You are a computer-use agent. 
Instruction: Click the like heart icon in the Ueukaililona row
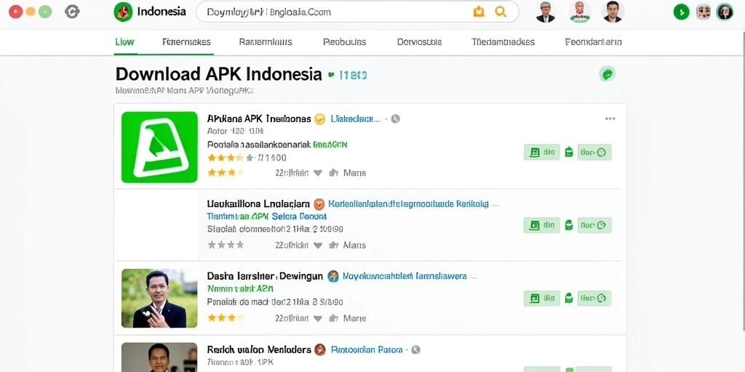(318, 246)
